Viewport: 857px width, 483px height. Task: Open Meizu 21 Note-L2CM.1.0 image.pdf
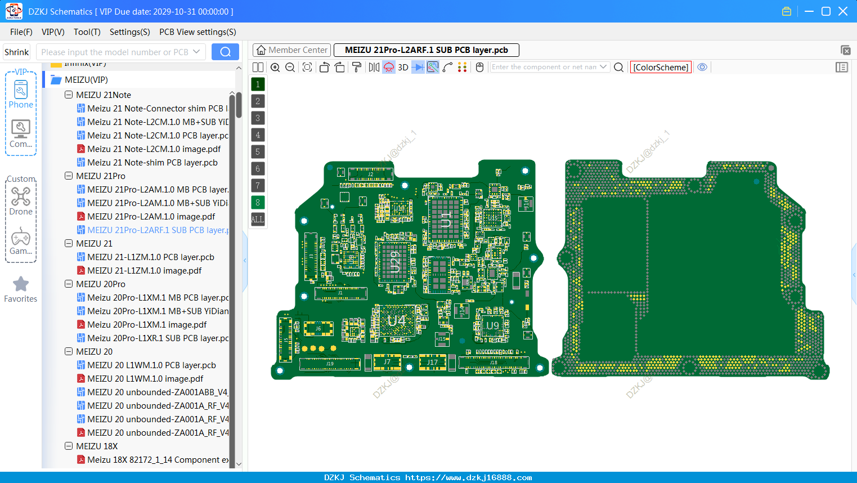point(154,149)
